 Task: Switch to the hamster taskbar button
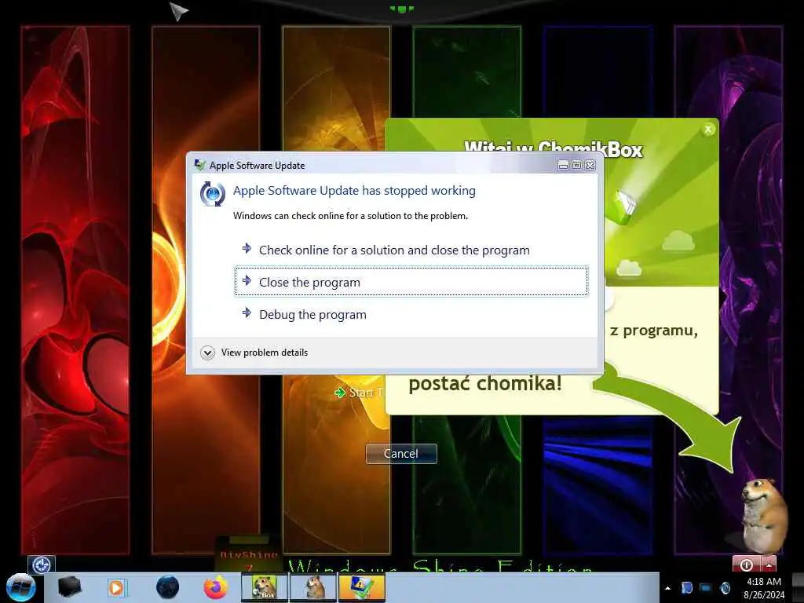coord(314,587)
